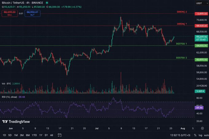Click the DİRENÇ 1 line label
This screenshot has height=139, width=209.
point(182,24)
